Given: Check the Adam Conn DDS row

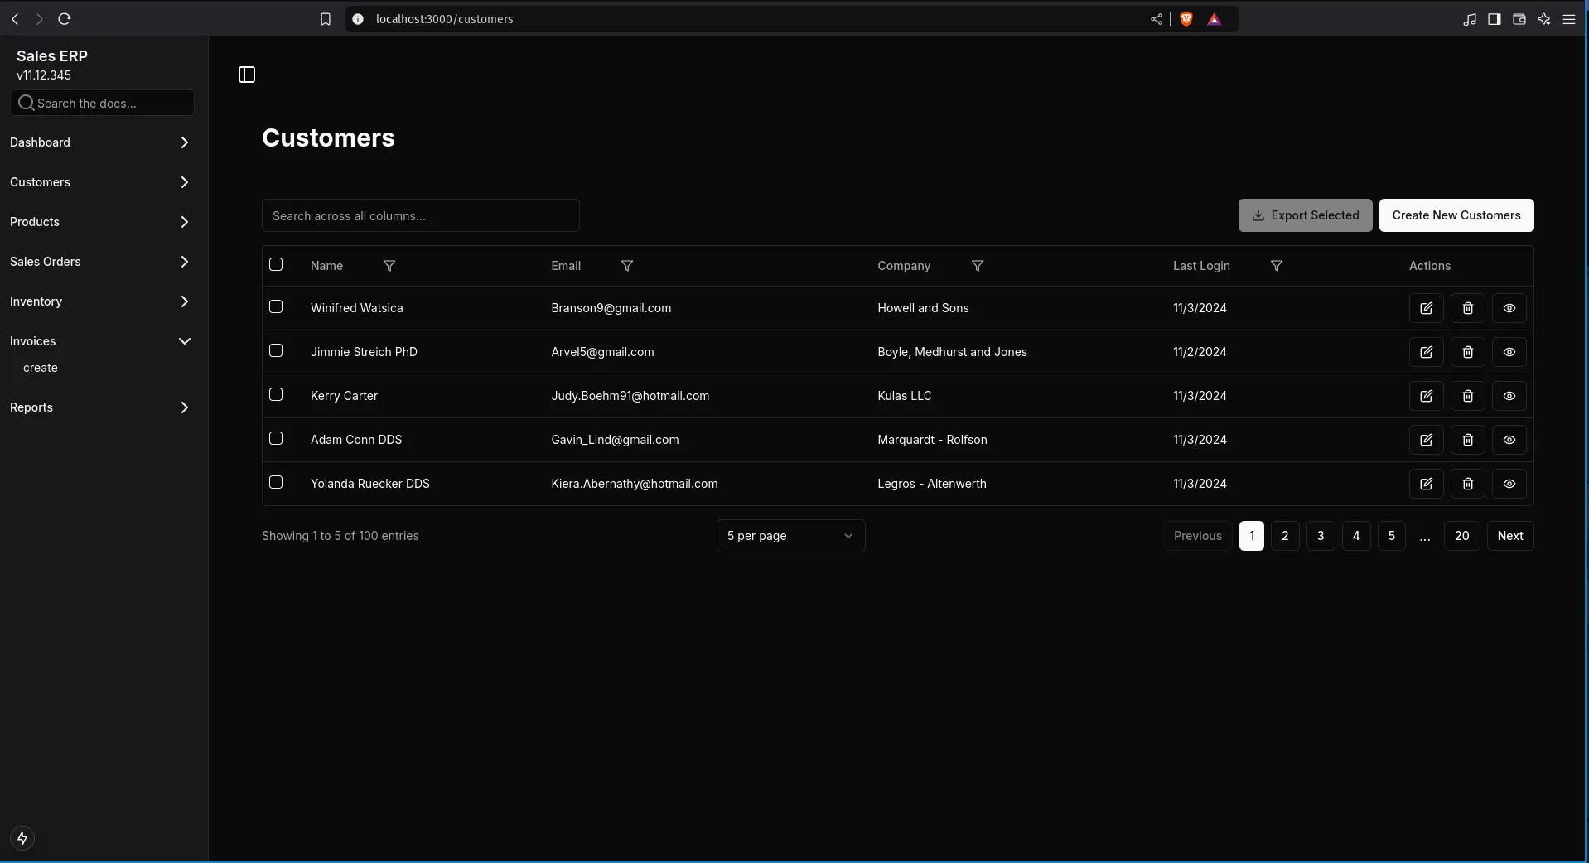Looking at the screenshot, I should (276, 438).
